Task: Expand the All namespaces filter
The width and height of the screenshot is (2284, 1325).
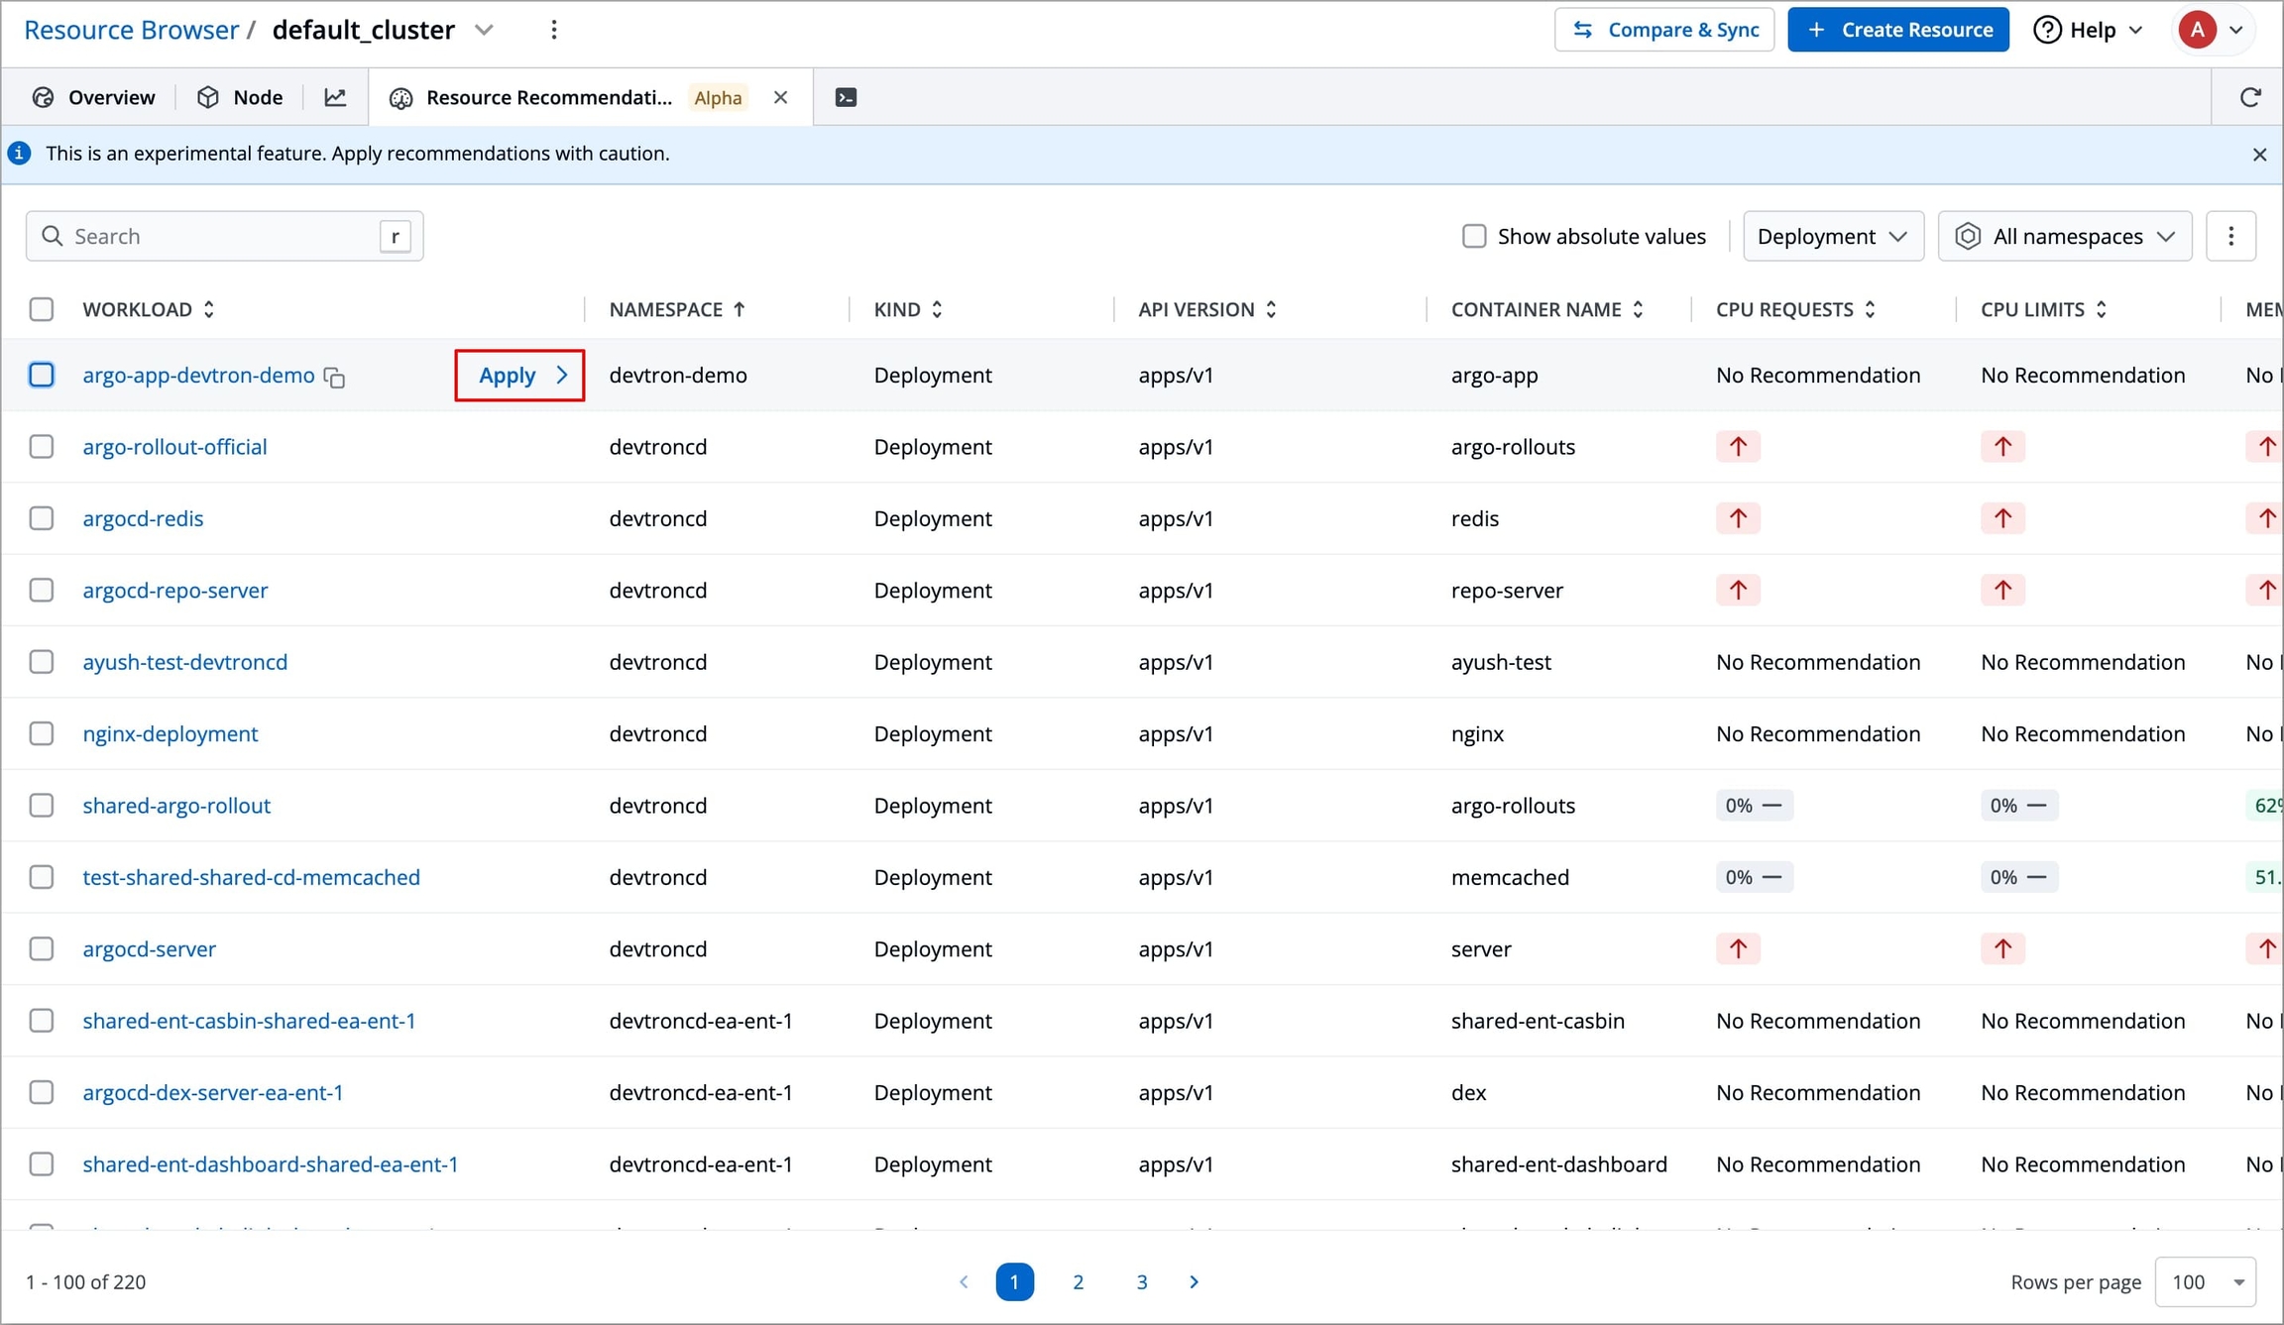Action: coord(2064,236)
